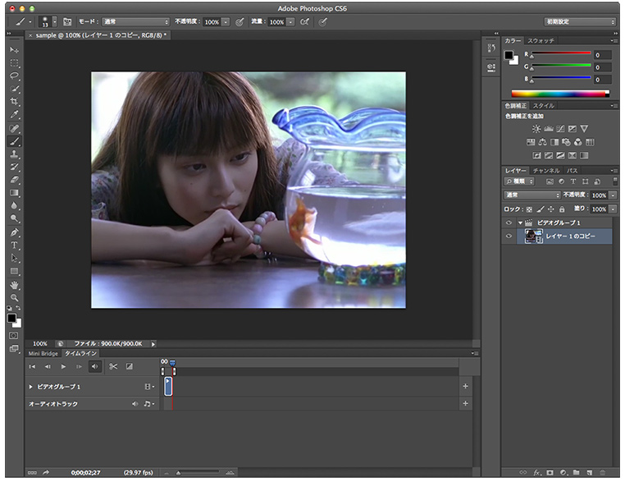
Task: Create new layer icon in Layers panel
Action: [x=589, y=472]
